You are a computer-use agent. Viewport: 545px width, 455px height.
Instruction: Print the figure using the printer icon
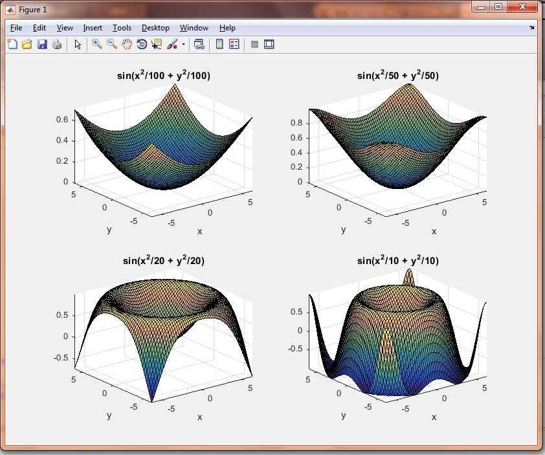(57, 44)
